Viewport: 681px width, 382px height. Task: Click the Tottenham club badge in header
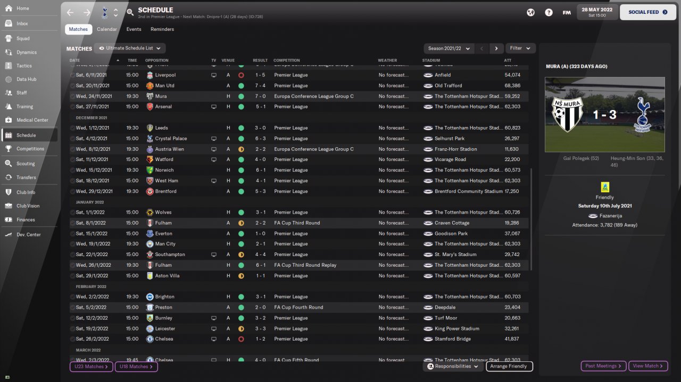point(104,12)
